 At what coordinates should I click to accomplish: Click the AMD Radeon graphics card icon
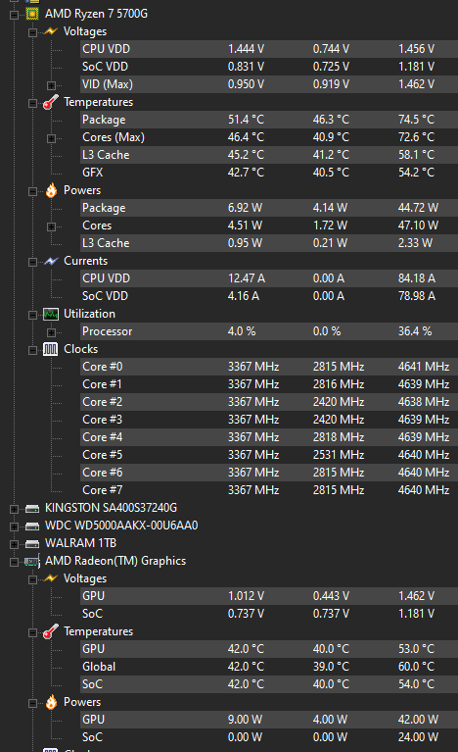(32, 561)
